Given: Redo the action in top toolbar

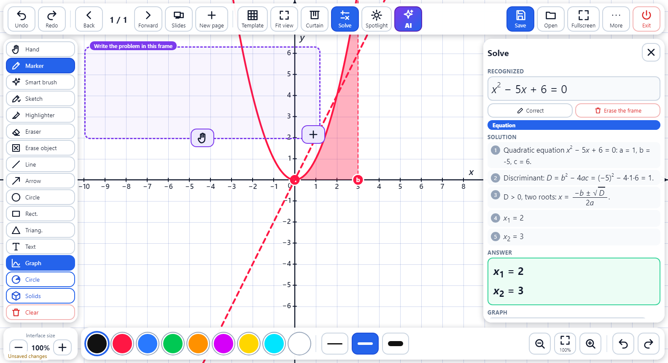Looking at the screenshot, I should [x=52, y=19].
